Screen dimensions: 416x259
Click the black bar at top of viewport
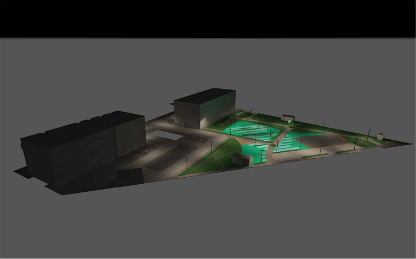208,19
